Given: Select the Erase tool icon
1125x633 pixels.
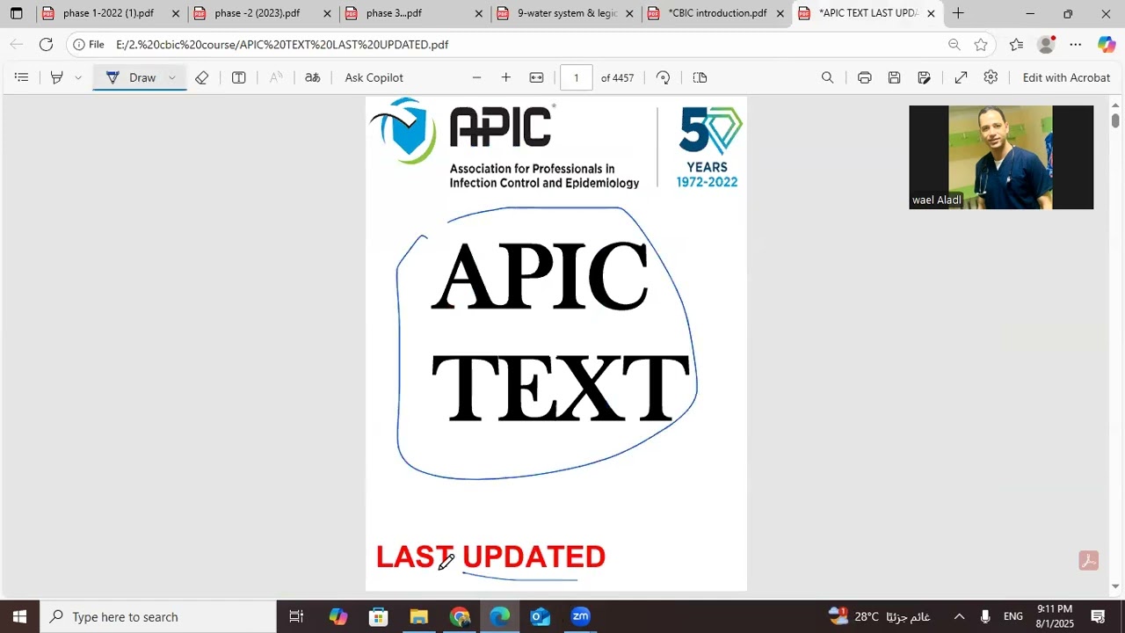Looking at the screenshot, I should [x=201, y=77].
